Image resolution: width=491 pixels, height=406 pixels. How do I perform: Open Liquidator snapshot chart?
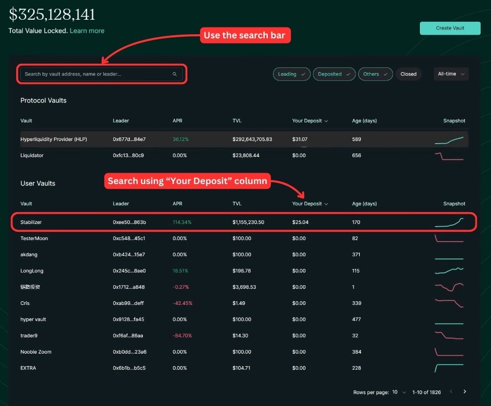(x=449, y=156)
